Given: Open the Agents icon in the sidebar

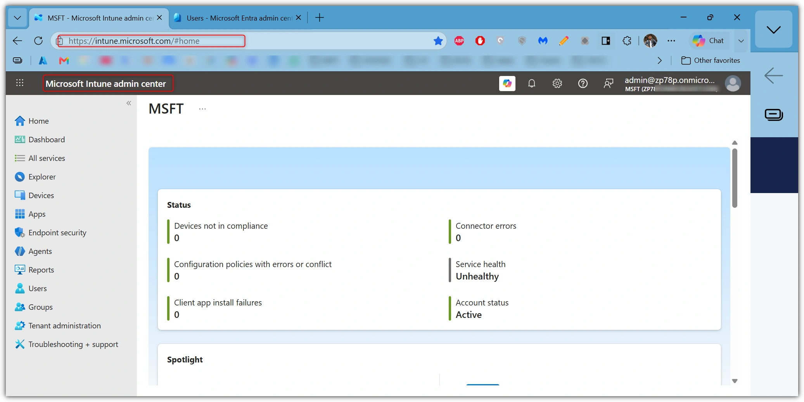Looking at the screenshot, I should click(x=20, y=251).
